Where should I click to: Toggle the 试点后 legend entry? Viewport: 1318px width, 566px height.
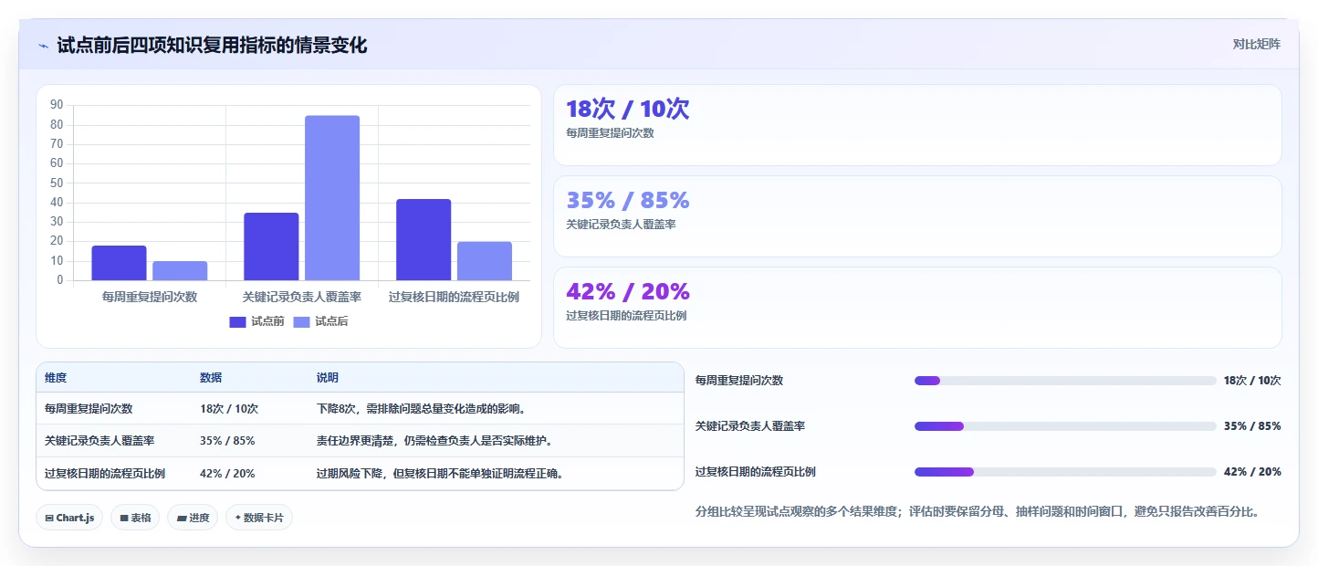click(320, 321)
